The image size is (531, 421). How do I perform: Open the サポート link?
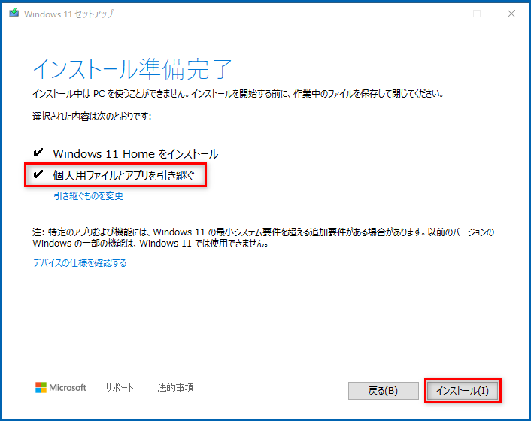coord(119,388)
